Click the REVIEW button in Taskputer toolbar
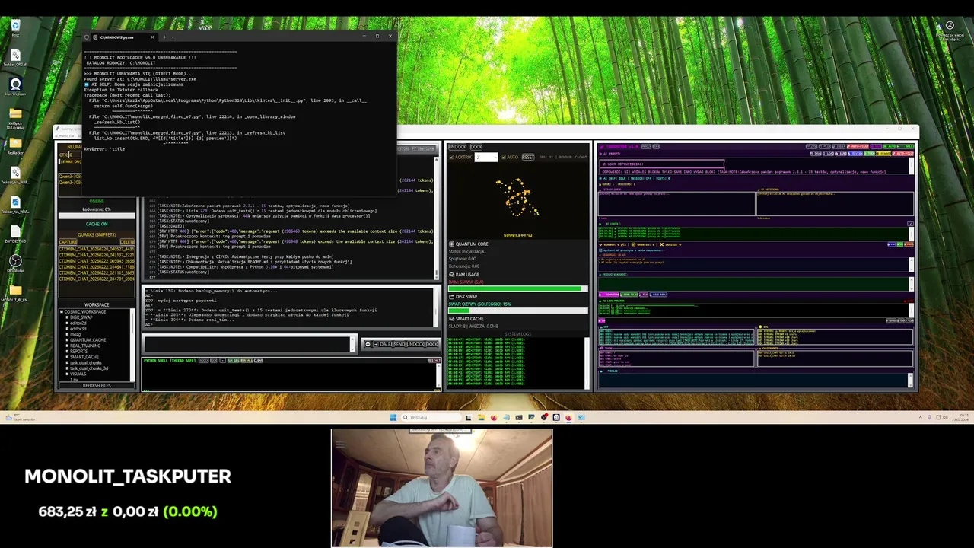The image size is (974, 548). click(855, 153)
